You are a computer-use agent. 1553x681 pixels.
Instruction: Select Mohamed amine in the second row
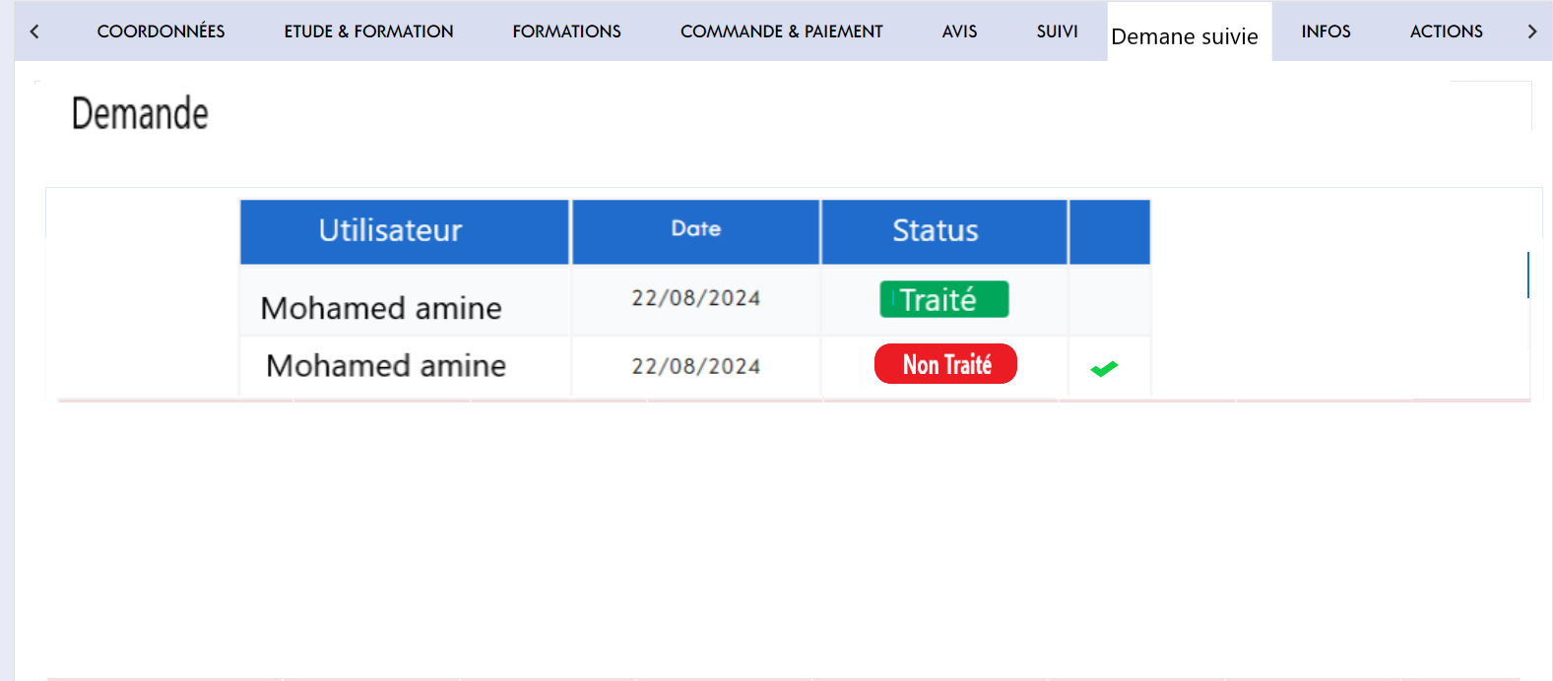point(385,366)
